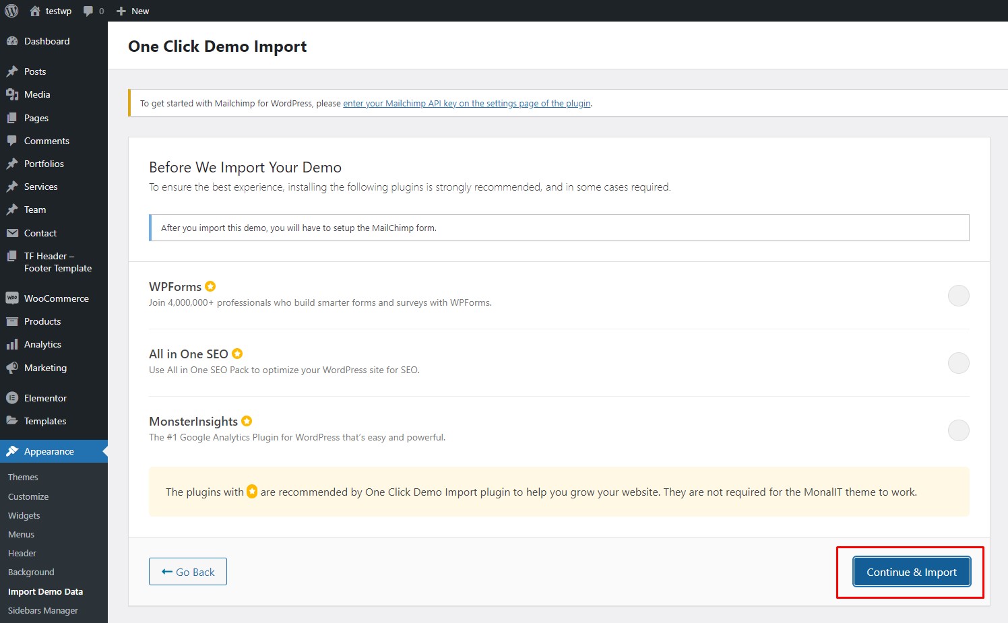Click the Posts pin icon
This screenshot has width=1008, height=623.
coord(12,71)
